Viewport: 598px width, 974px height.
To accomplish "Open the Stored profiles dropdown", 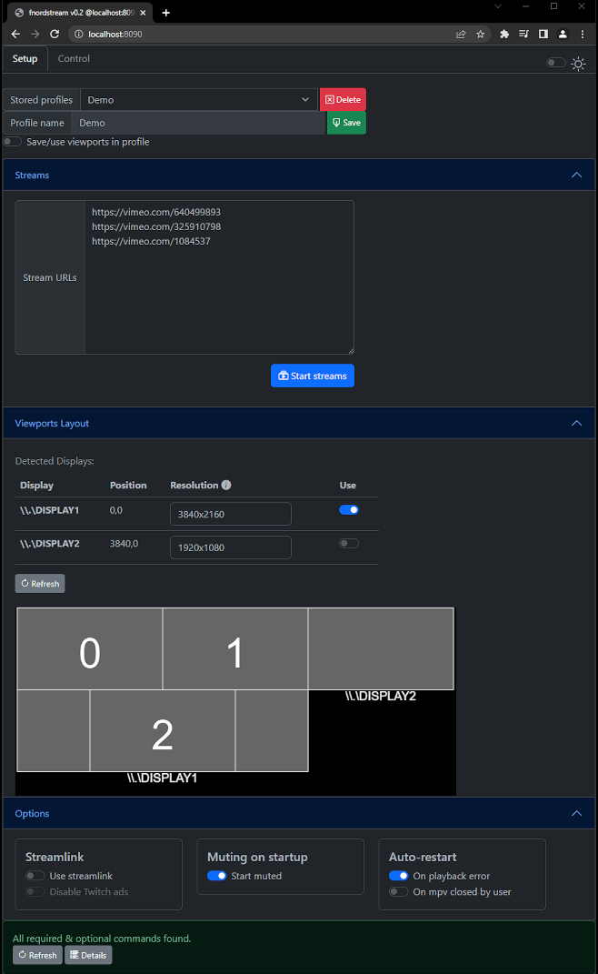I will (199, 100).
